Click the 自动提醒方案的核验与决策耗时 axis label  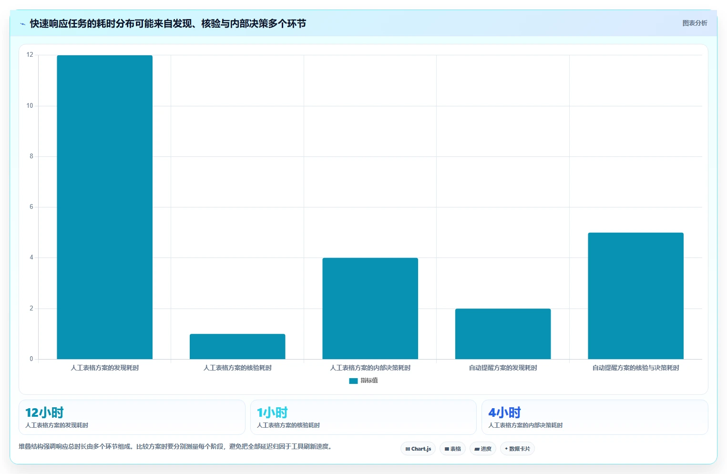click(636, 368)
